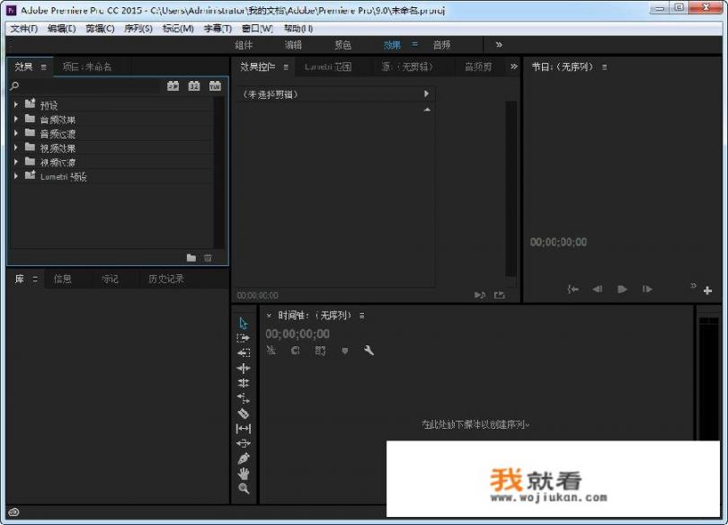Select the Rolling Edit tool

coord(244,383)
